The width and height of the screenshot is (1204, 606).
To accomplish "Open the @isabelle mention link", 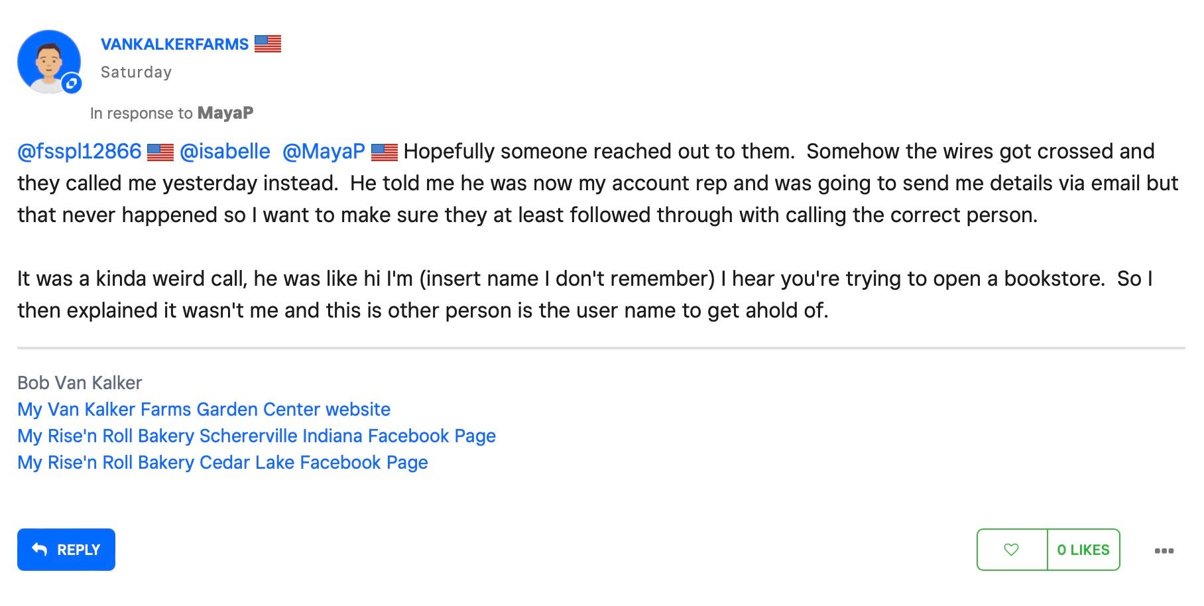I will coord(225,152).
